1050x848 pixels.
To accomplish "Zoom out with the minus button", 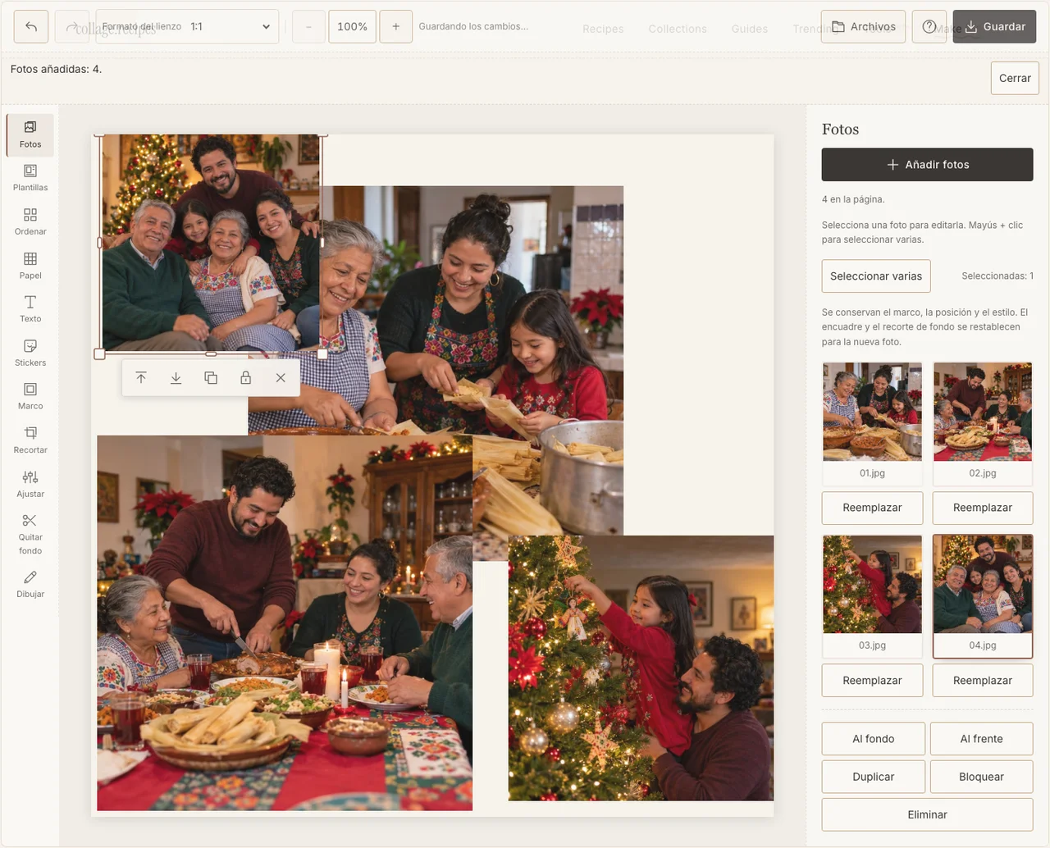I will pos(308,26).
